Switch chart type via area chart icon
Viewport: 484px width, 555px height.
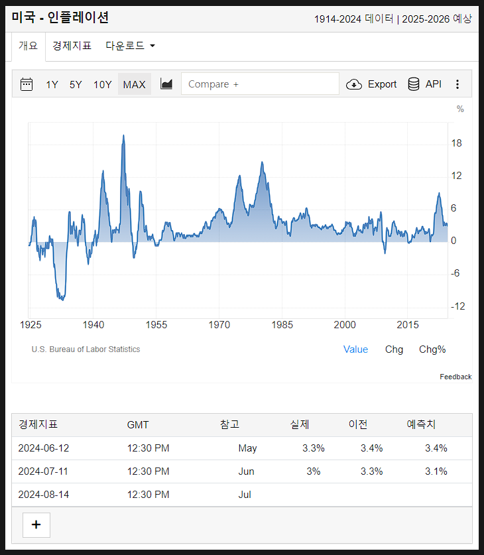click(x=166, y=84)
